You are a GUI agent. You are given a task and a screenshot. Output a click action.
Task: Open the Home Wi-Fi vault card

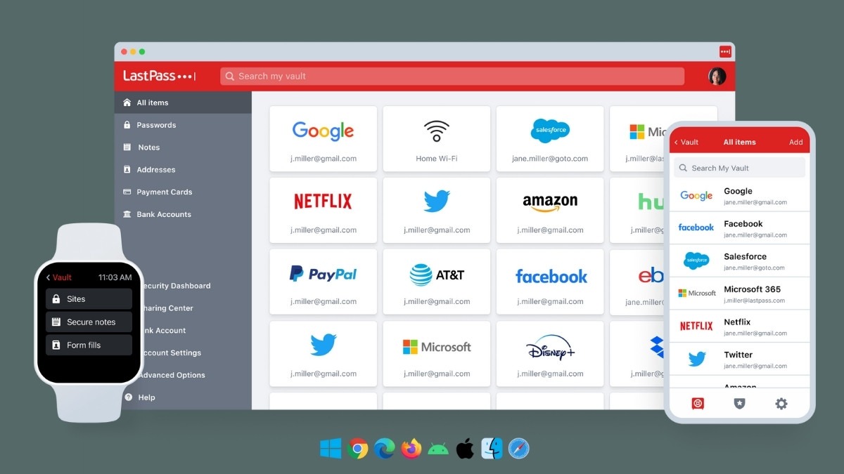pos(437,138)
